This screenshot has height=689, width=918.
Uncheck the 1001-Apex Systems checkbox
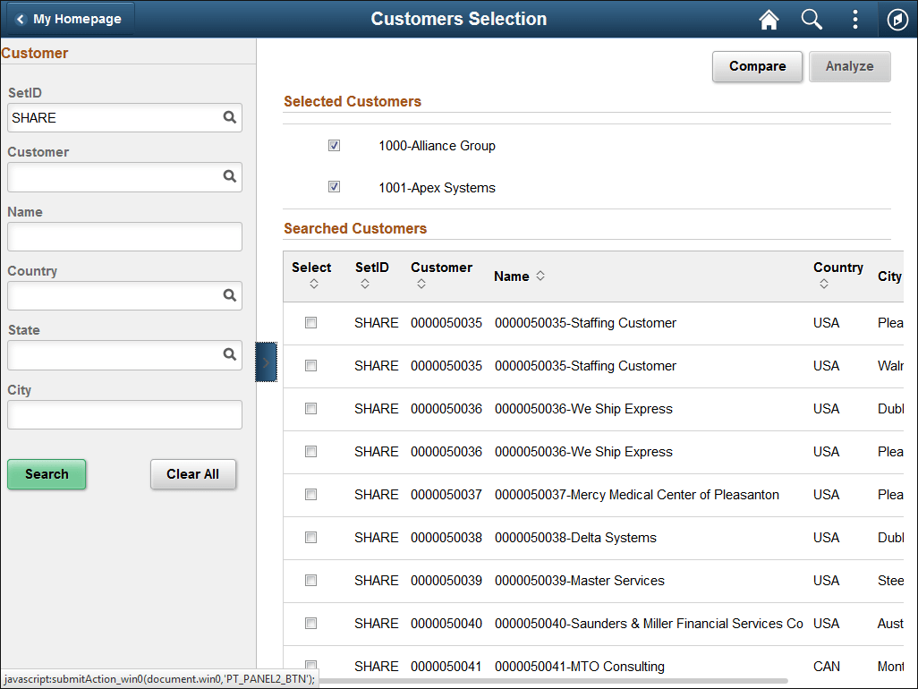click(334, 187)
